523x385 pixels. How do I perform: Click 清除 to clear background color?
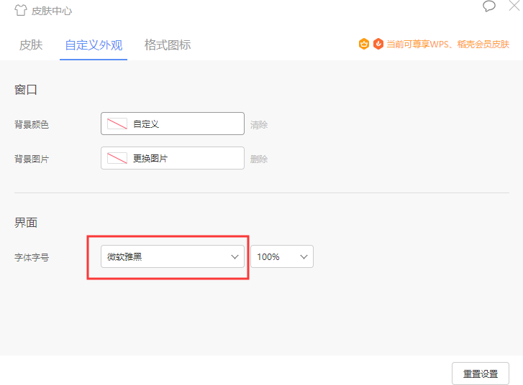(259, 125)
